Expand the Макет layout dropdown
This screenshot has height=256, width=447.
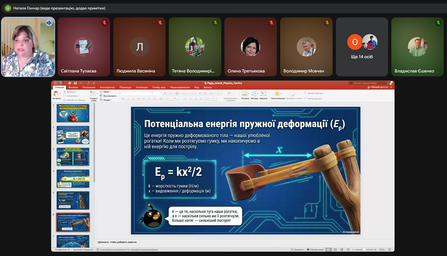[x=106, y=92]
